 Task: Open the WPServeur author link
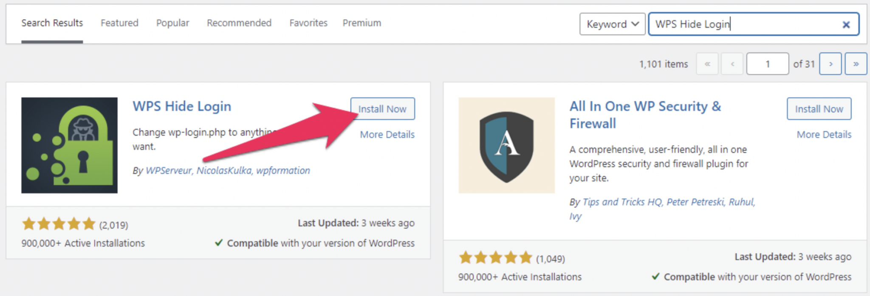click(169, 171)
